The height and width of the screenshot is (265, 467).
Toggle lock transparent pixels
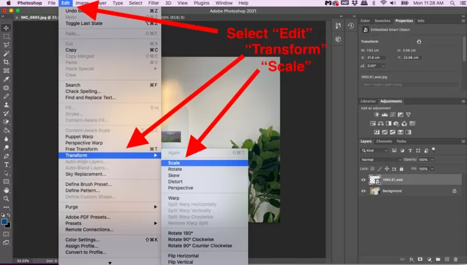372,169
